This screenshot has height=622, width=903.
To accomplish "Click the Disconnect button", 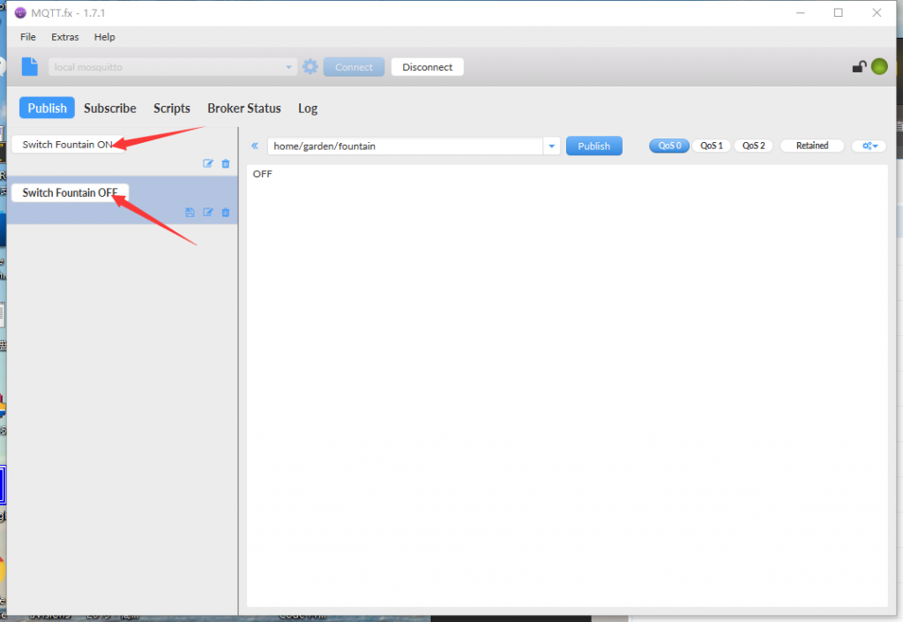I will pyautogui.click(x=427, y=67).
